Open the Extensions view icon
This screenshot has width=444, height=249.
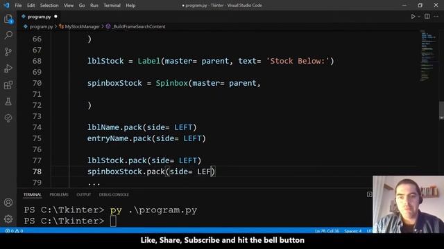8,85
